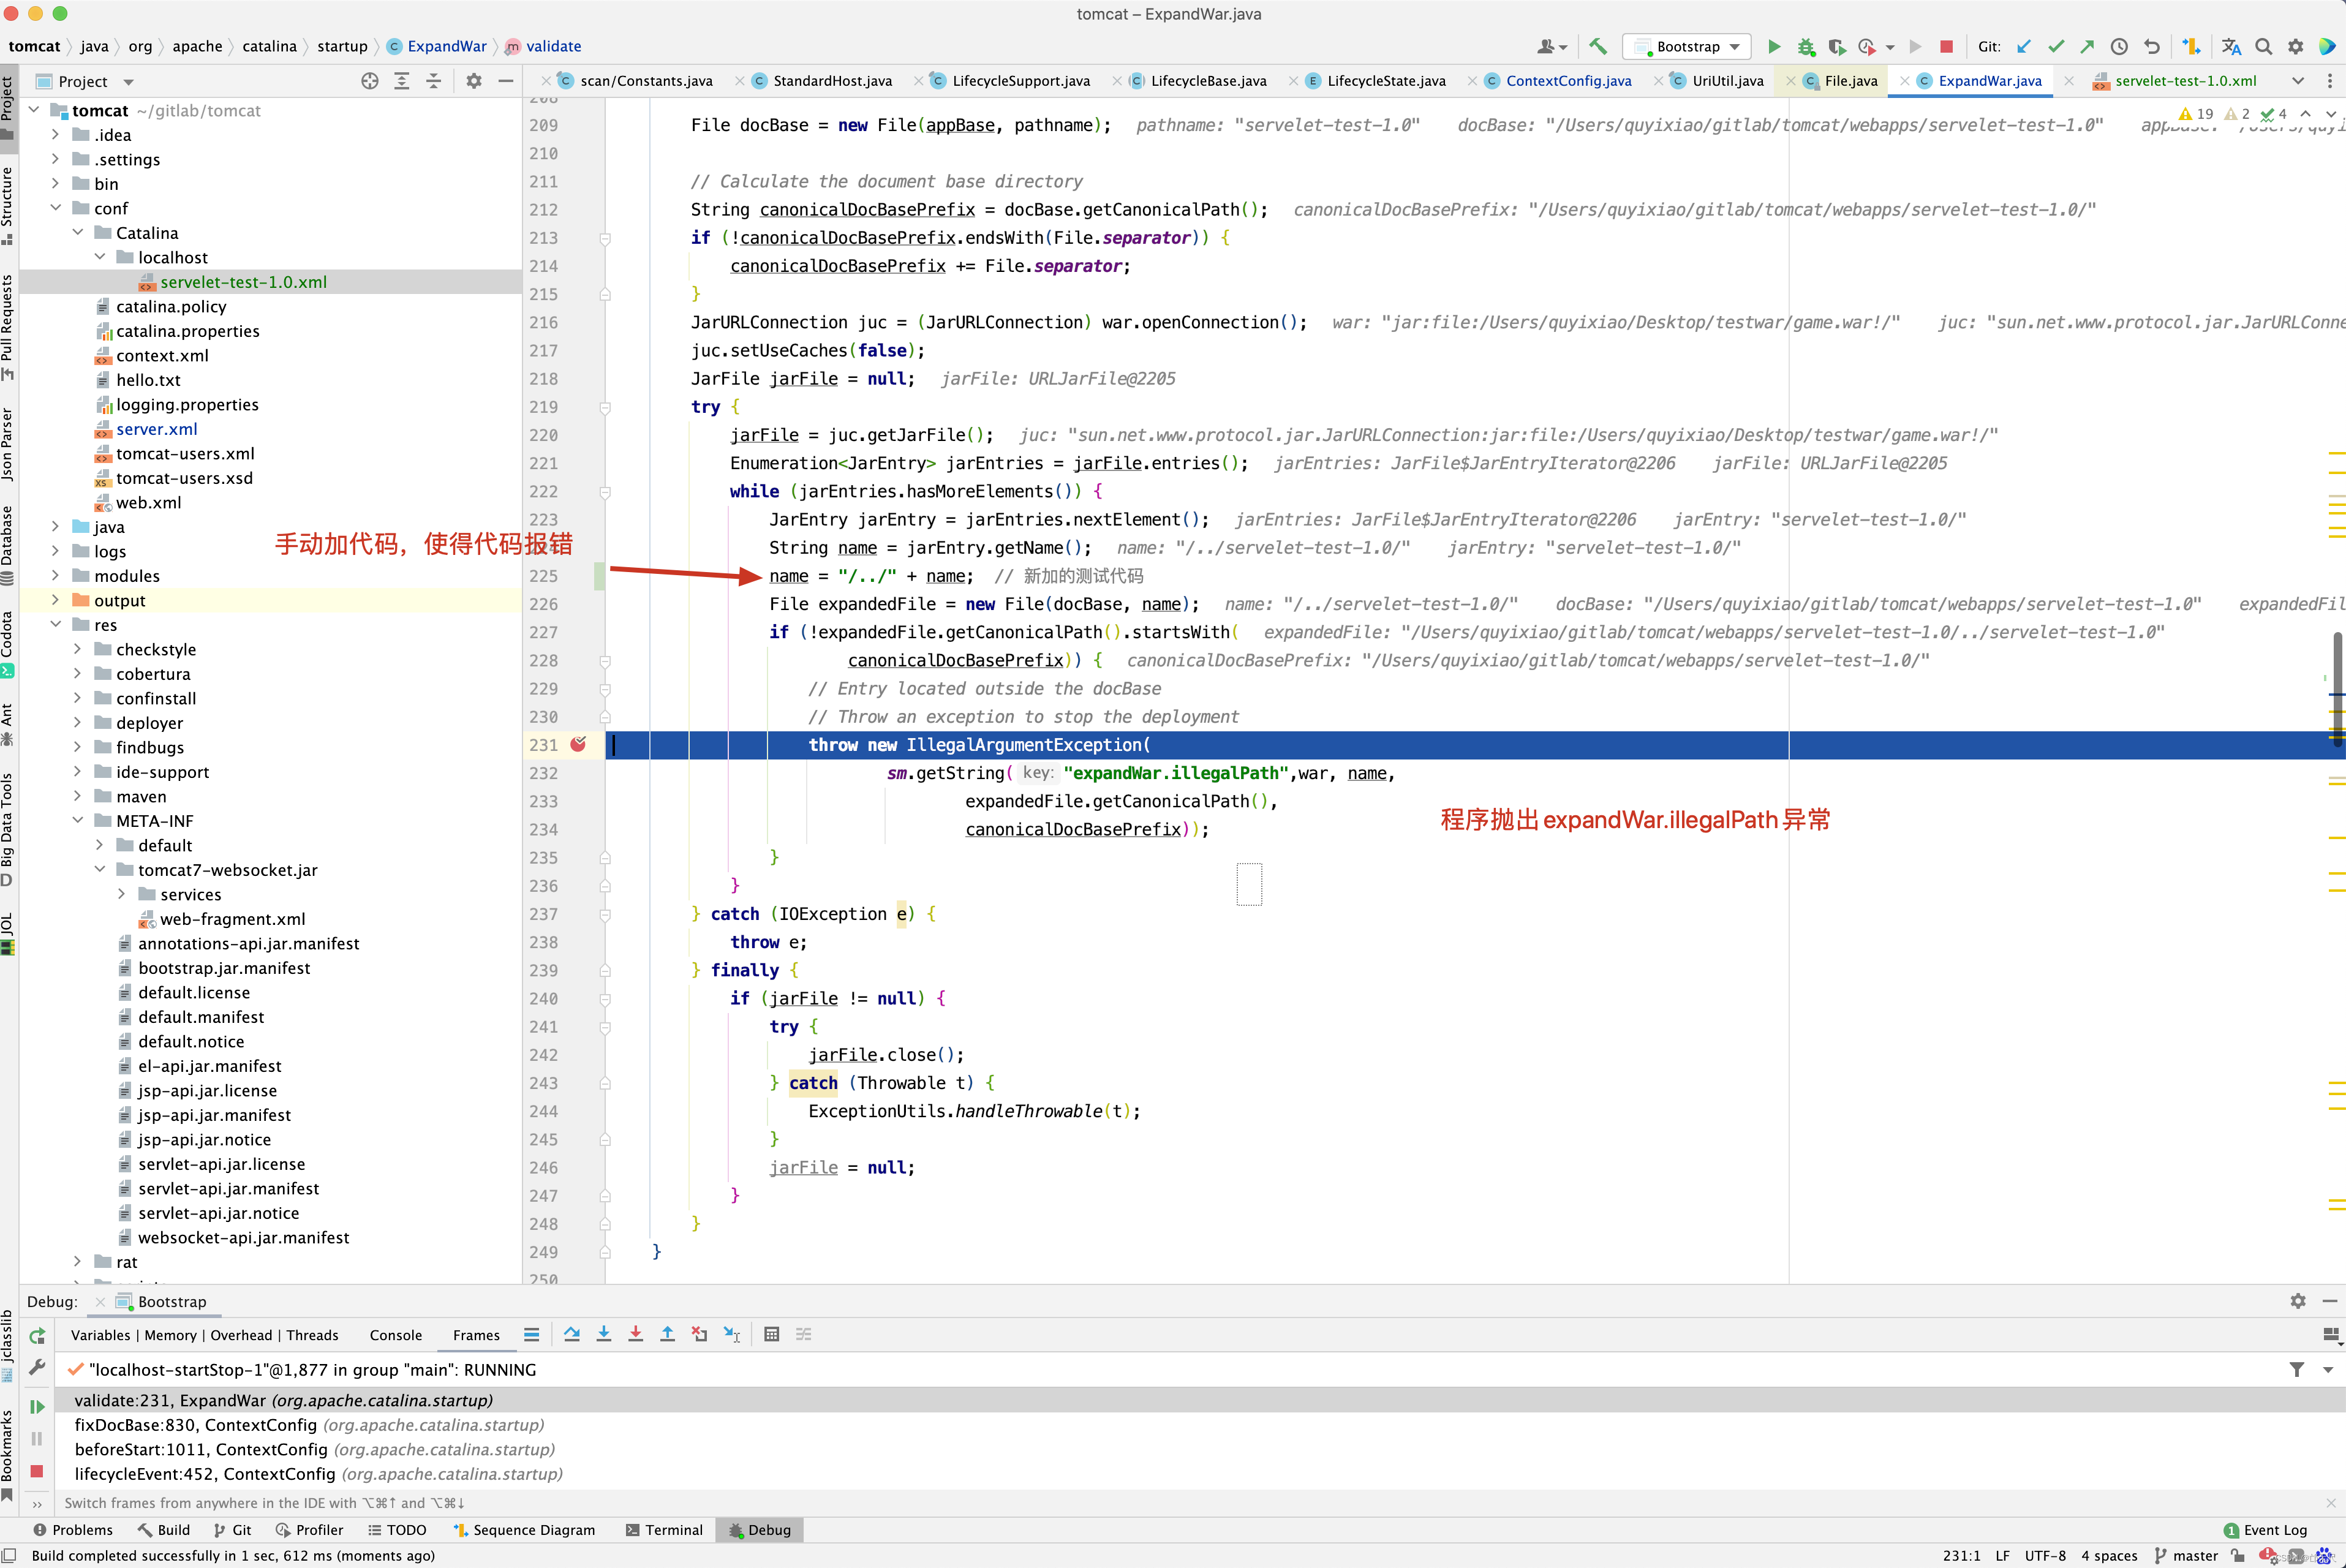Open the Event Log
This screenshot has height=1568, width=2346.
[x=2265, y=1530]
